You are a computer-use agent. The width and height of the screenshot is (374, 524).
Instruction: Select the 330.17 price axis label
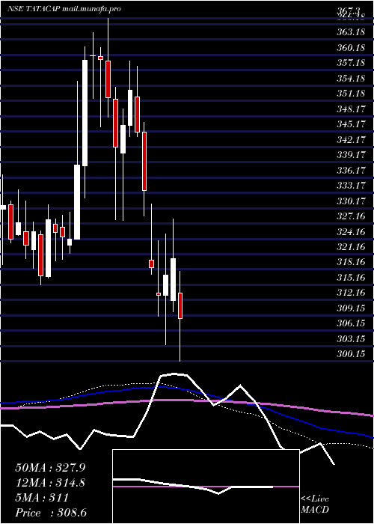[x=351, y=201]
